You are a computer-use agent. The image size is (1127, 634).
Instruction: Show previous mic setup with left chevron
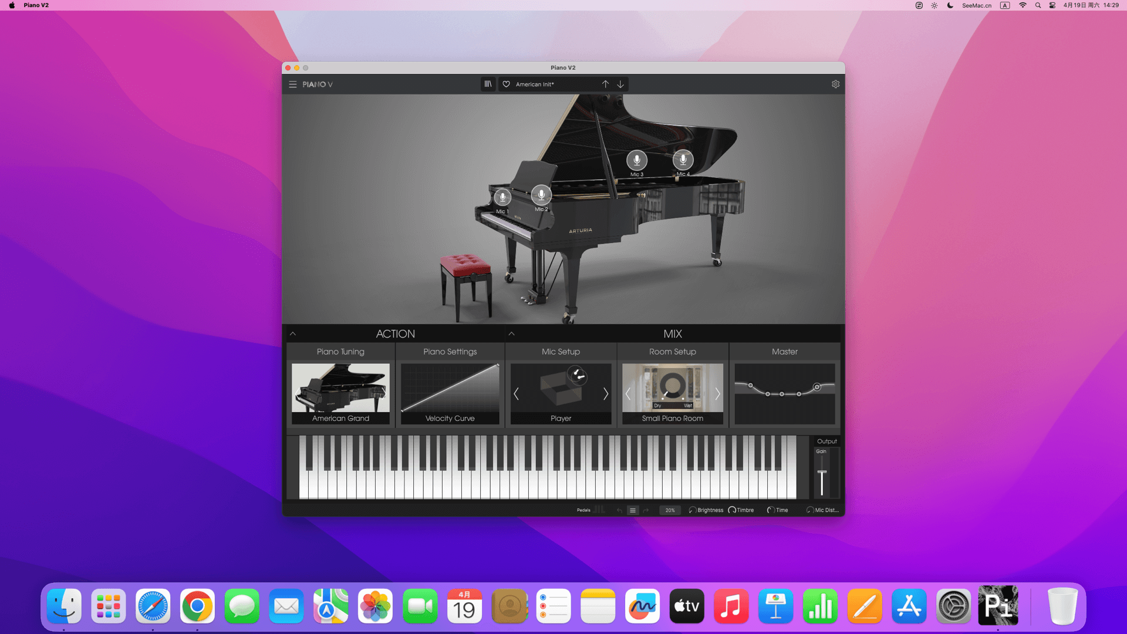[x=517, y=394]
